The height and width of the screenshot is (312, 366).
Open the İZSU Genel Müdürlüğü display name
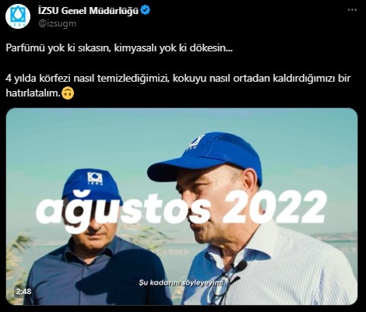click(x=88, y=11)
